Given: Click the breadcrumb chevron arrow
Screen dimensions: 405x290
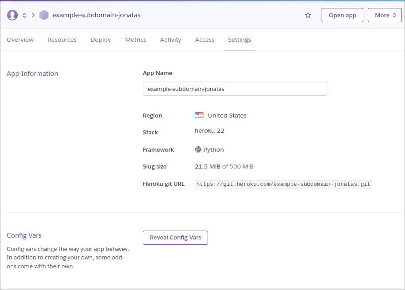Looking at the screenshot, I should click(33, 15).
